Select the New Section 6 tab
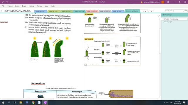The image size is (188, 105). tap(105, 11)
